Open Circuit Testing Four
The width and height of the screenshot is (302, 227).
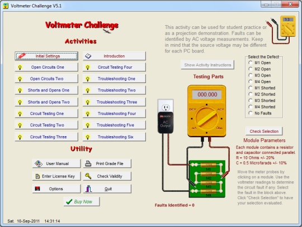[x=114, y=67]
